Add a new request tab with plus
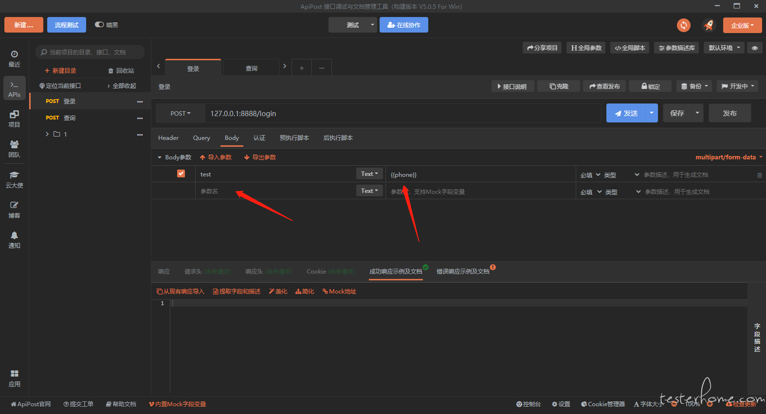This screenshot has height=414, width=766. click(302, 68)
